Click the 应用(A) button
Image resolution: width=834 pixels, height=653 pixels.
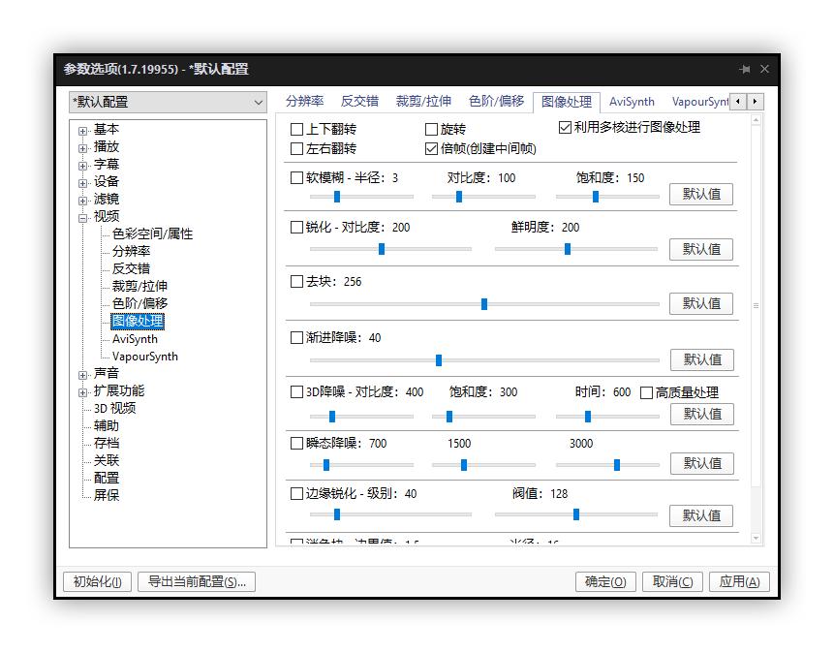[739, 582]
